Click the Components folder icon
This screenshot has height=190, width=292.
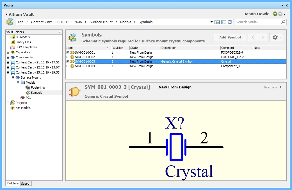[x=13, y=57]
